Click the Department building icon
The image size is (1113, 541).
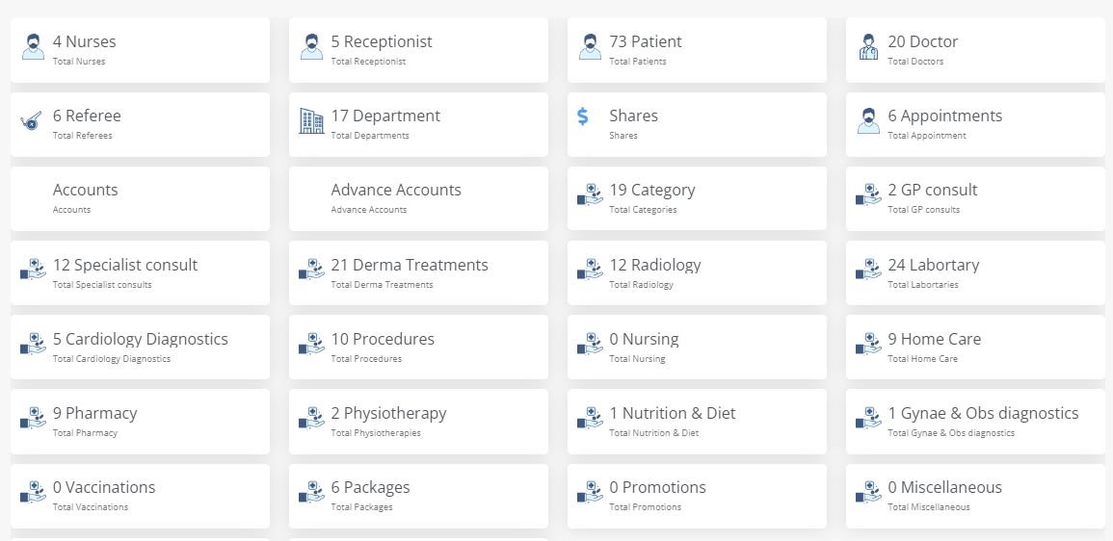point(311,121)
